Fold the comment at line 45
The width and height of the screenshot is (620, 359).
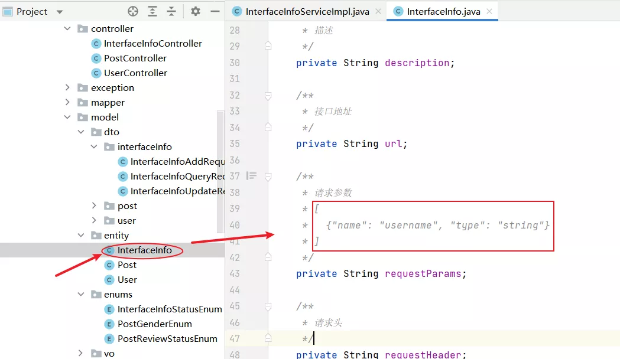(x=268, y=306)
